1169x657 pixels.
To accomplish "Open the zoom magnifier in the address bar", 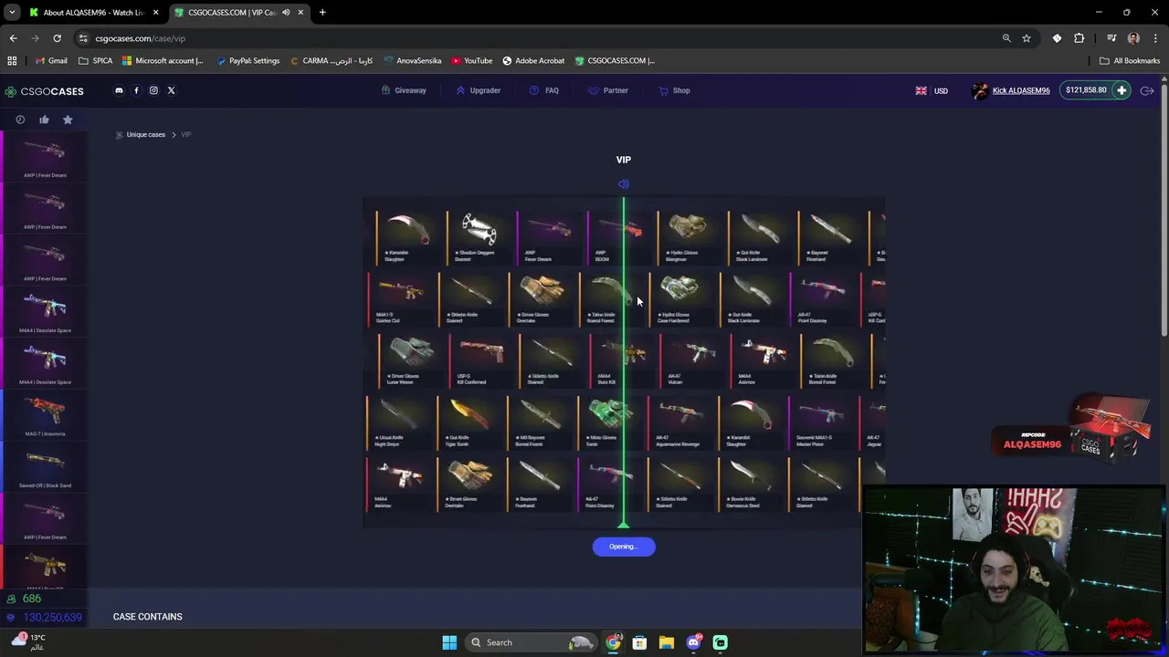I will (x=1006, y=38).
